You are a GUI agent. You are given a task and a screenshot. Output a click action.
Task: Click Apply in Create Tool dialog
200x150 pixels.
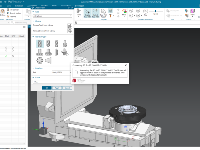(x=57, y=88)
